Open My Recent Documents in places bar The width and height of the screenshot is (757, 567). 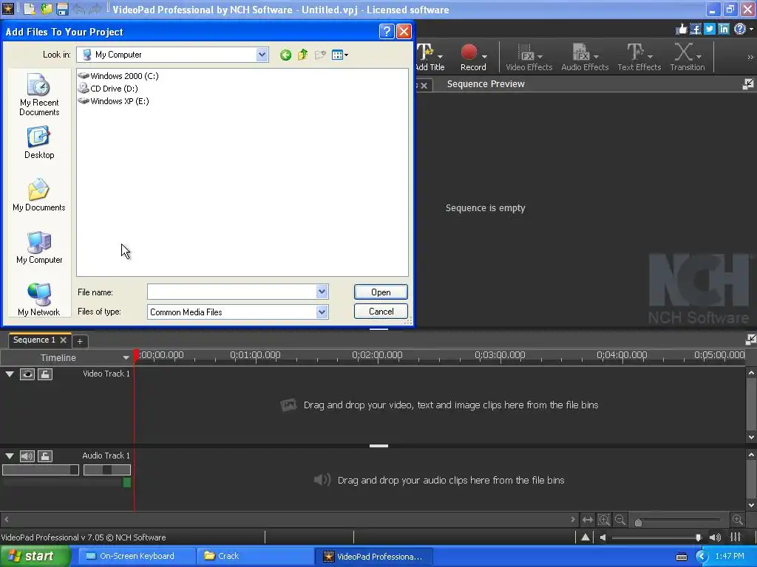pyautogui.click(x=39, y=95)
